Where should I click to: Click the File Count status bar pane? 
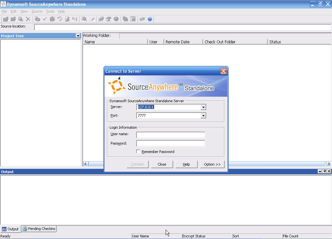coord(307,236)
